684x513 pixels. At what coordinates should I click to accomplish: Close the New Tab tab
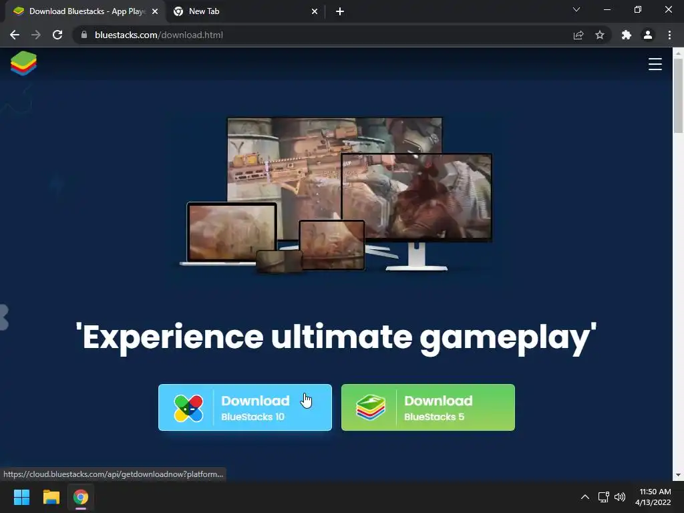tap(315, 11)
